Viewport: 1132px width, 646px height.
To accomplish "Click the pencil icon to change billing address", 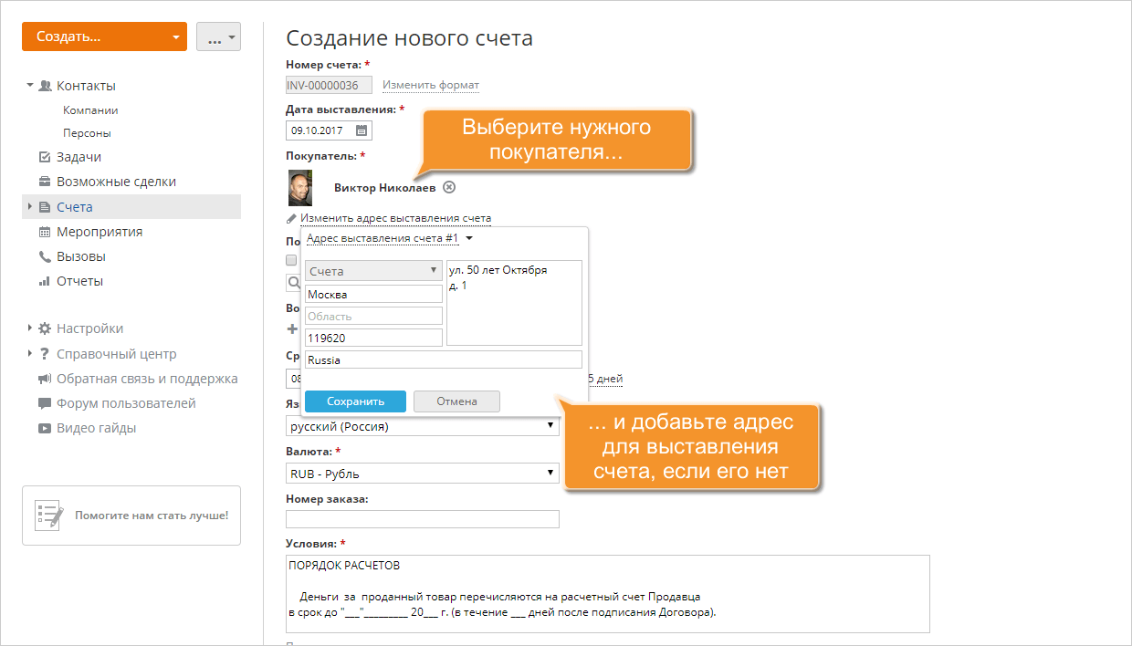I will coord(292,219).
